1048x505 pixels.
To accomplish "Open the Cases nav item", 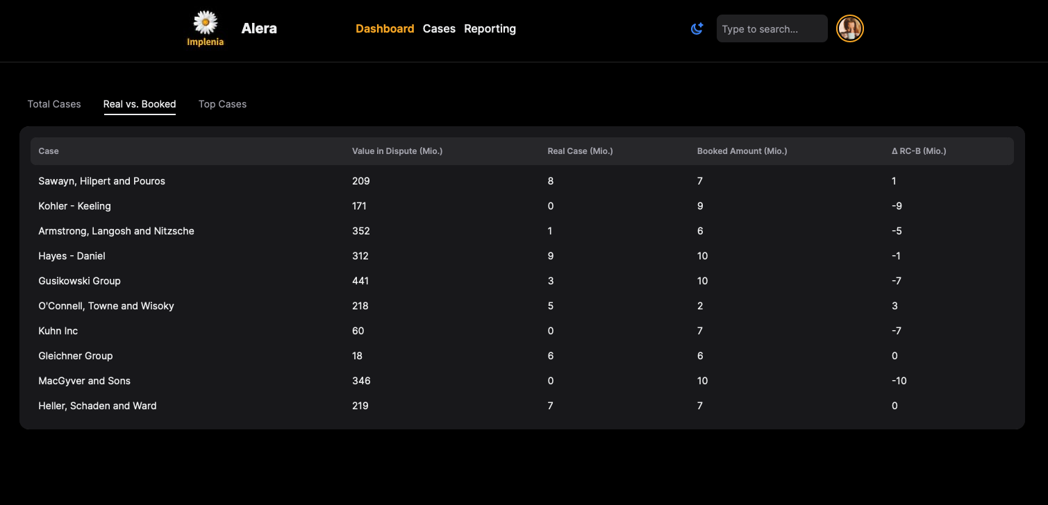I will pos(439,28).
